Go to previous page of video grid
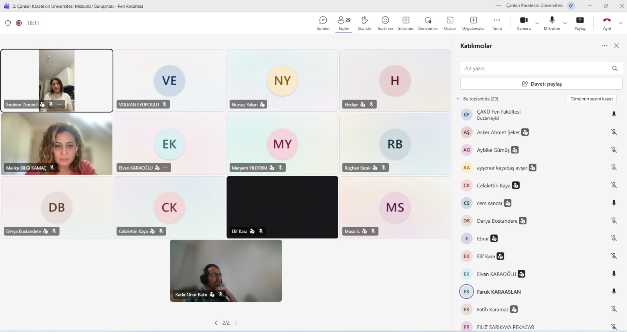The image size is (627, 332). point(216,323)
